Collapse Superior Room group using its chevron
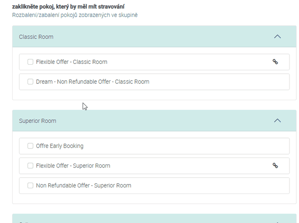The height and width of the screenshot is (223, 299). coord(278,121)
